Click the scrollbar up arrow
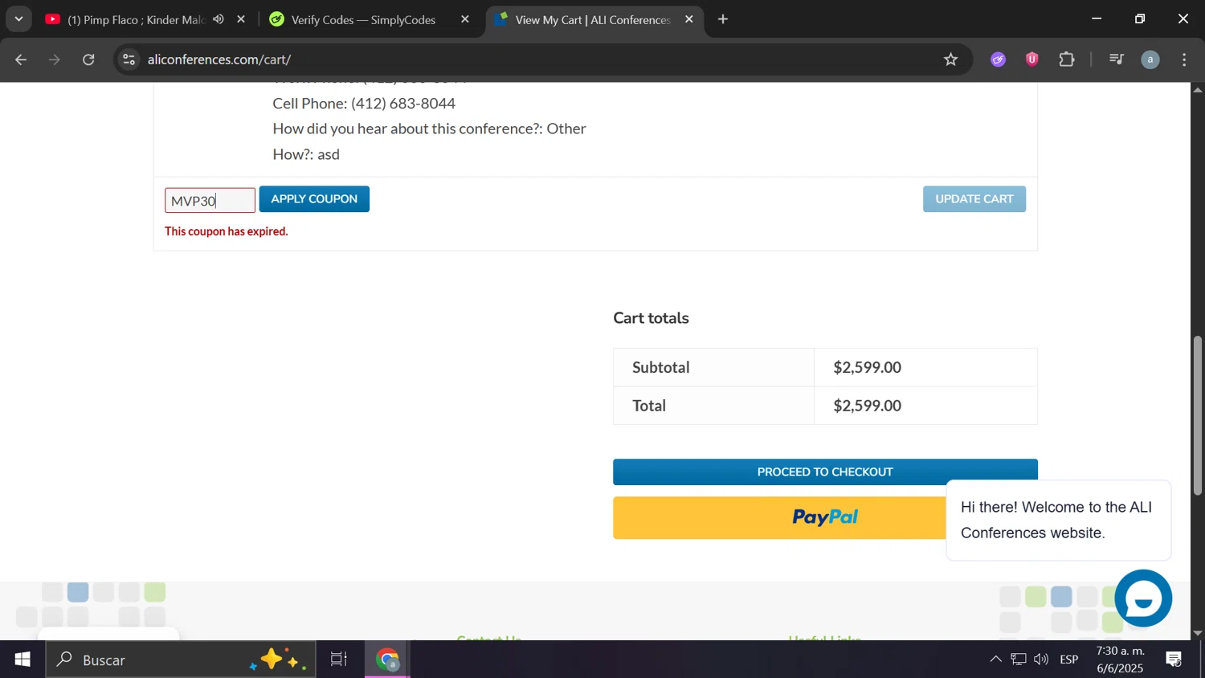 [x=1198, y=89]
